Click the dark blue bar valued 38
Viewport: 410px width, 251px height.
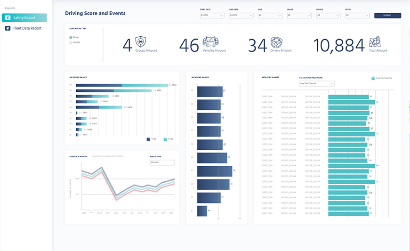click(202, 211)
